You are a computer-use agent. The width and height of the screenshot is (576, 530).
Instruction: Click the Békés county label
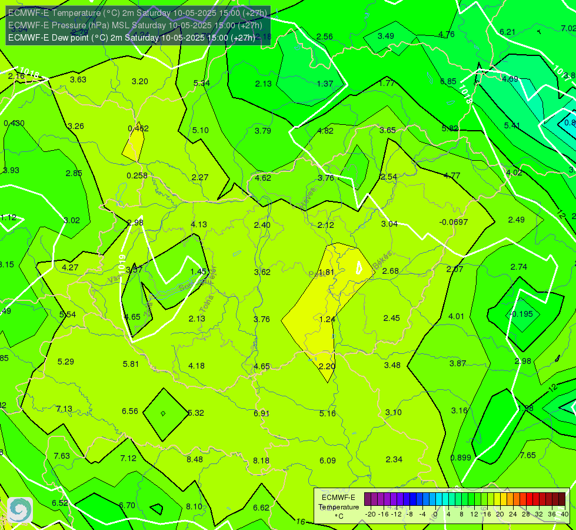coord(382,260)
